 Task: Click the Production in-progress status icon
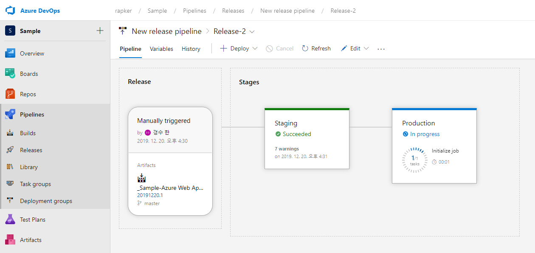405,134
